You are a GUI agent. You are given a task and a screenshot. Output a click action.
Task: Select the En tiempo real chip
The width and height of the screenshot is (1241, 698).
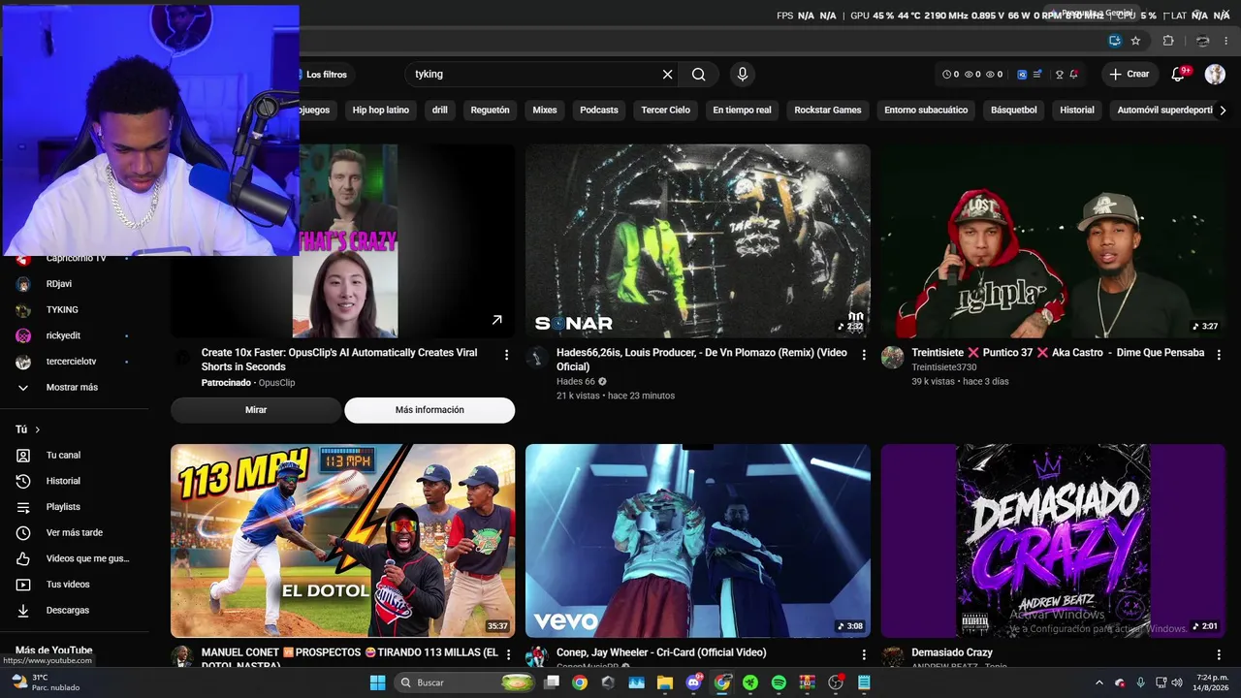tap(743, 111)
